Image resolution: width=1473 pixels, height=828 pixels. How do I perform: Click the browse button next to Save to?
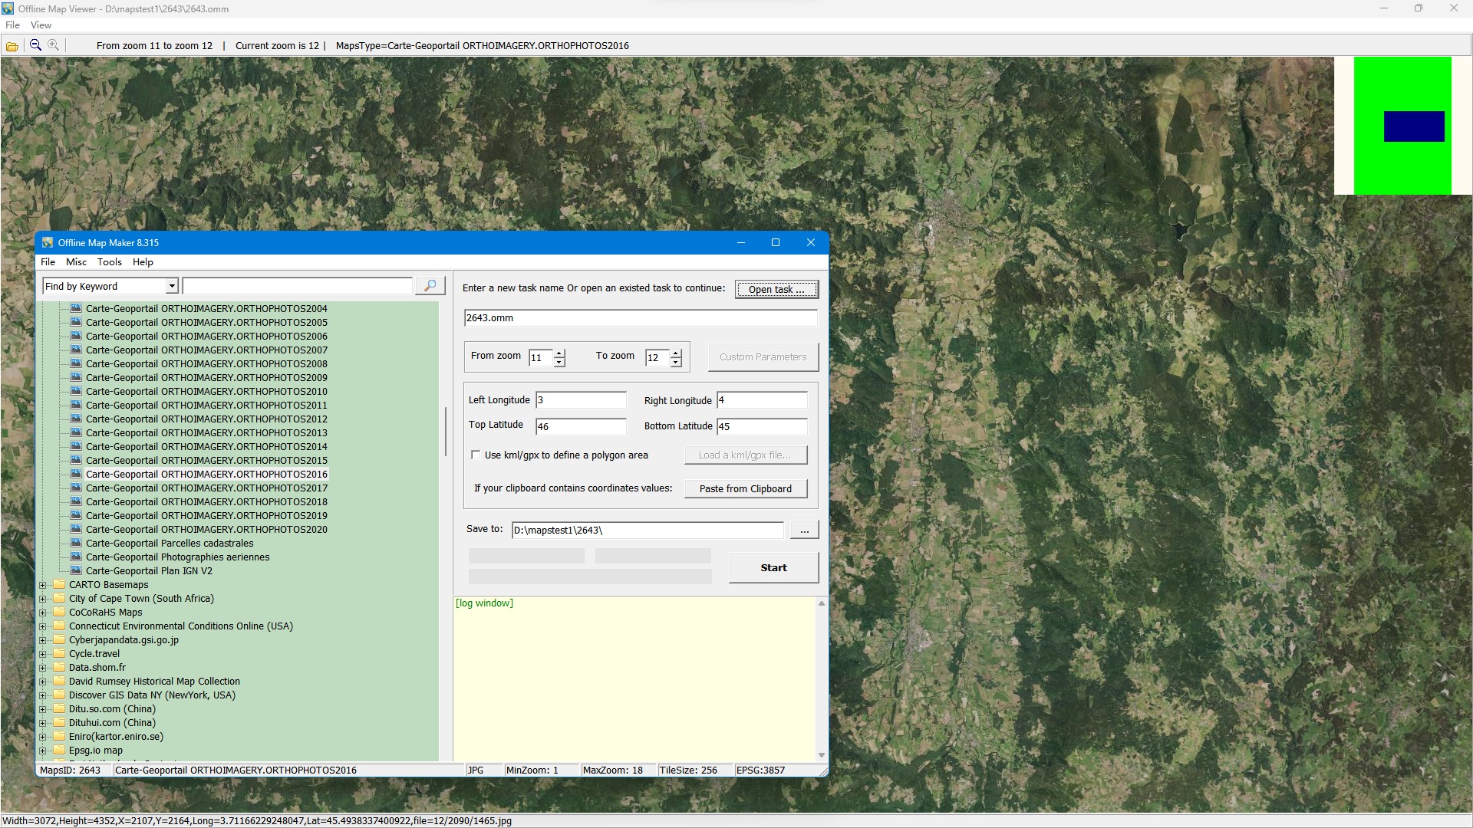pos(804,530)
